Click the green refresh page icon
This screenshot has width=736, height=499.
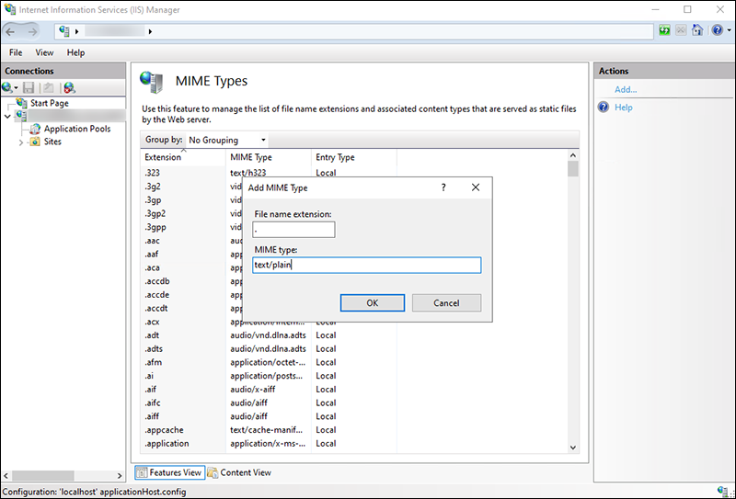click(664, 30)
